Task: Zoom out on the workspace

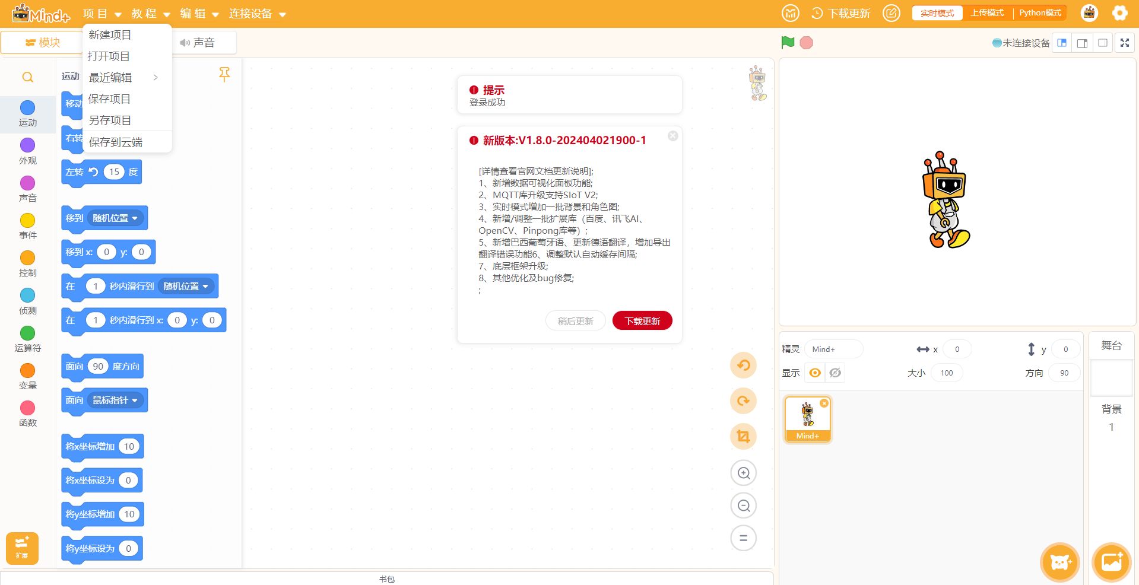Action: click(x=744, y=505)
